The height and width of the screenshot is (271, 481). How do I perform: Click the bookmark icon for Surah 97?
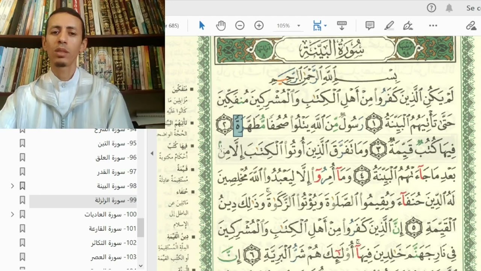coord(22,172)
